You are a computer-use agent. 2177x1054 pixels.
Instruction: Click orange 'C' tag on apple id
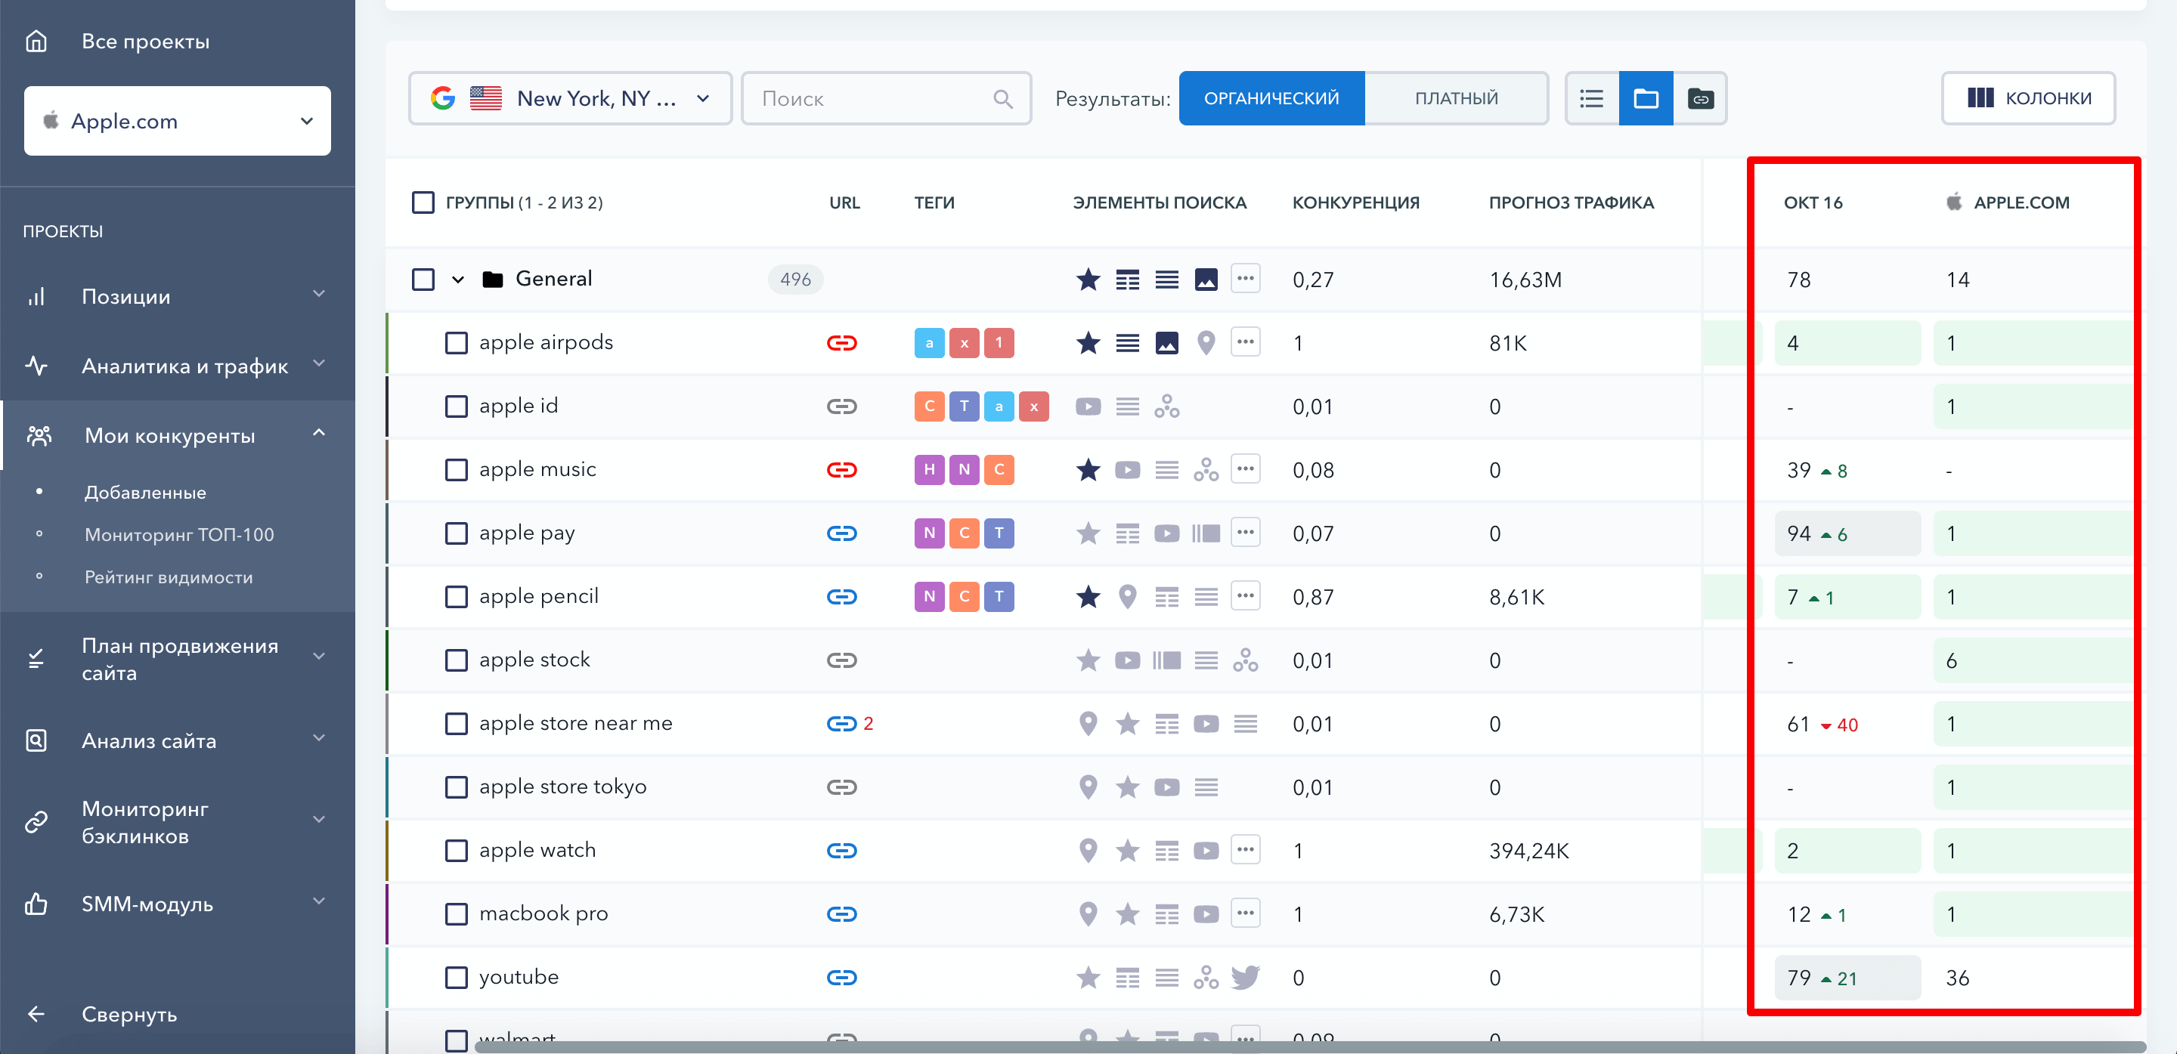(x=928, y=406)
